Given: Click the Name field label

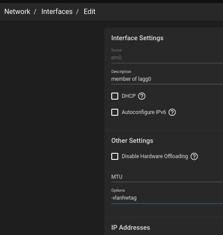Looking at the screenshot, I should pyautogui.click(x=117, y=50).
